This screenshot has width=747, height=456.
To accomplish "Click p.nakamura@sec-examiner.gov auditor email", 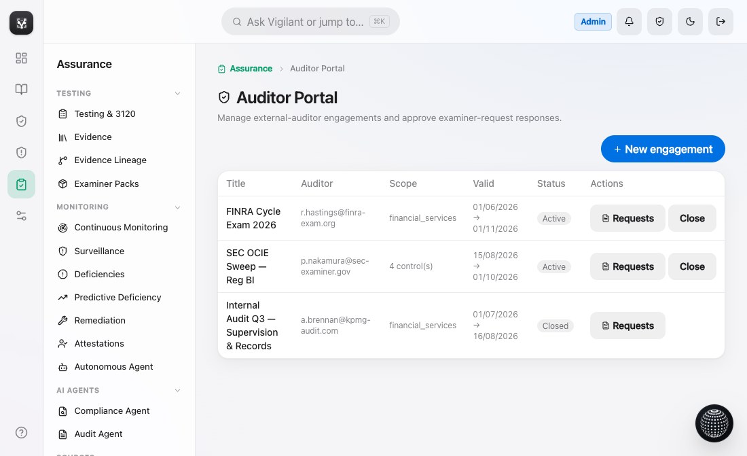I will coord(335,266).
